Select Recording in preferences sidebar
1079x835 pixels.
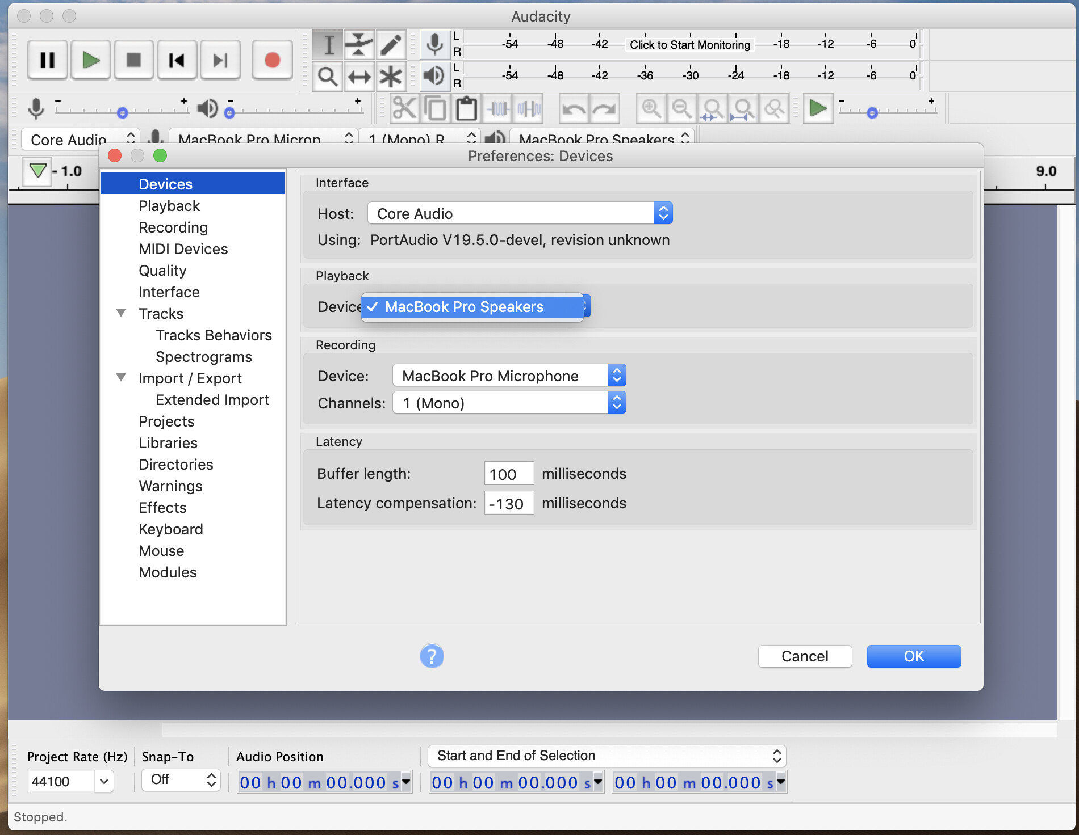[x=173, y=227]
